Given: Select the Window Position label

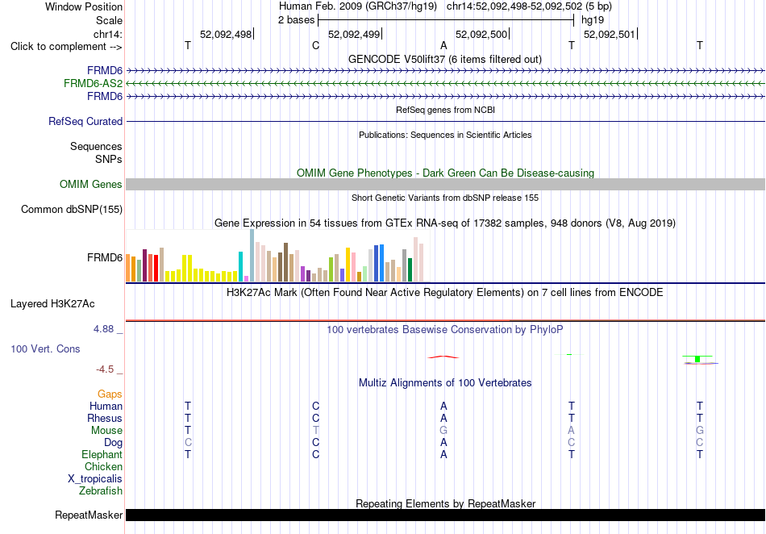Looking at the screenshot, I should tap(84, 6).
